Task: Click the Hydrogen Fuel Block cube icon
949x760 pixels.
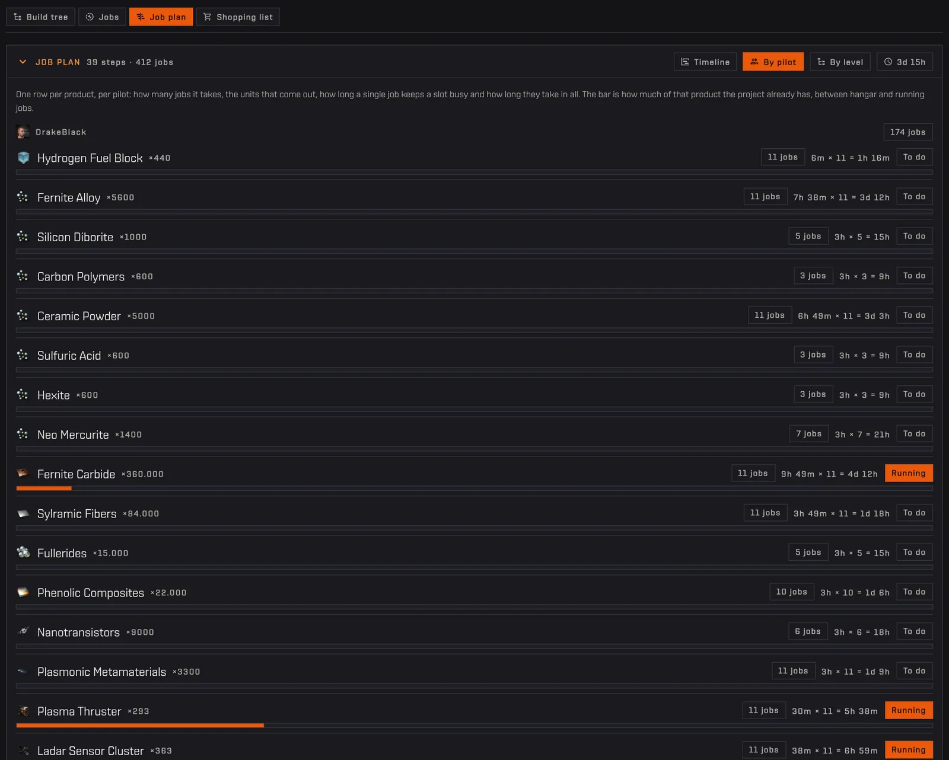Action: 23,158
